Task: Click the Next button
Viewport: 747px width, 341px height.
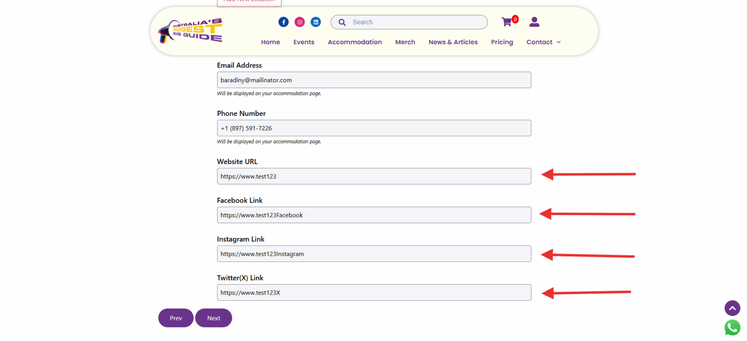Action: click(x=213, y=318)
